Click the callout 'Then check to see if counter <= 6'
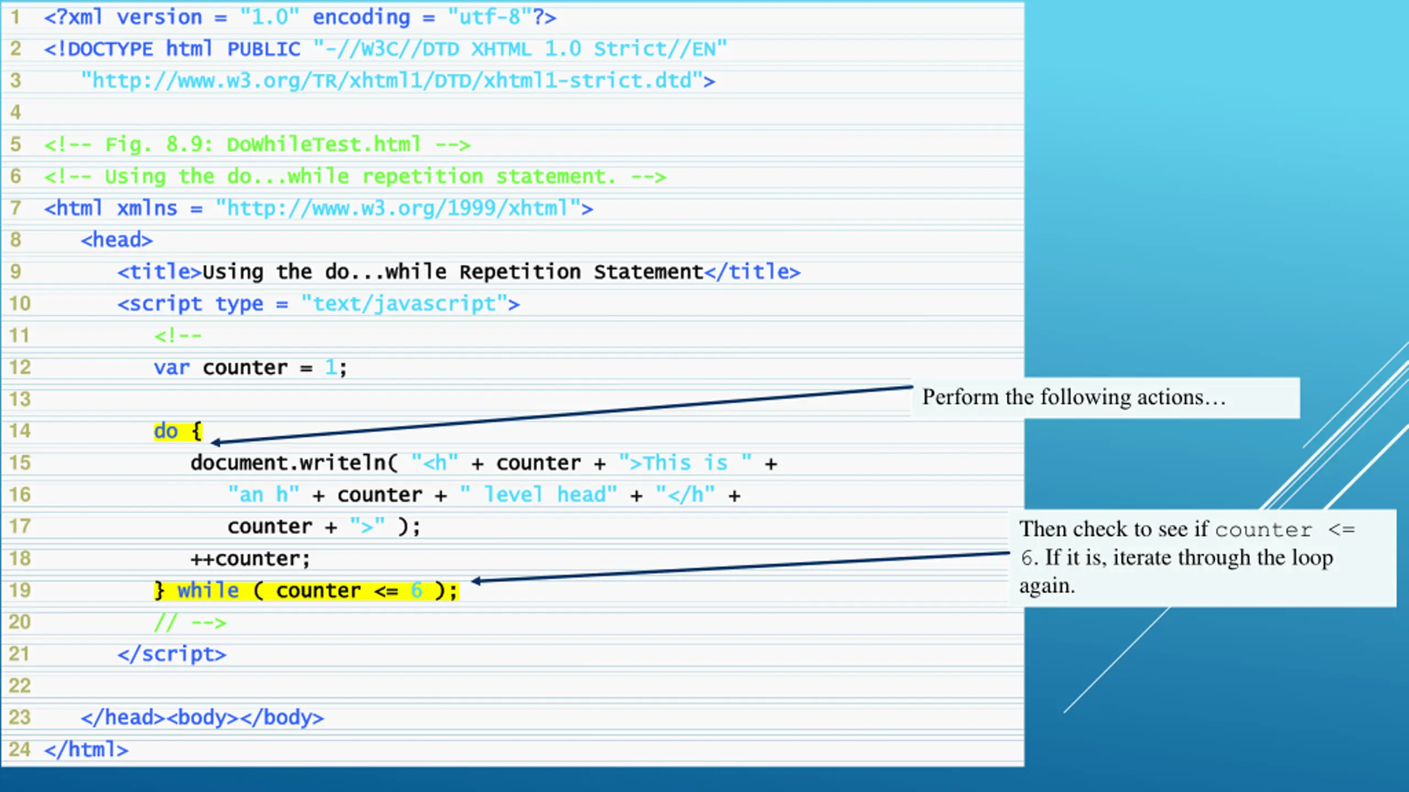 tap(1203, 558)
